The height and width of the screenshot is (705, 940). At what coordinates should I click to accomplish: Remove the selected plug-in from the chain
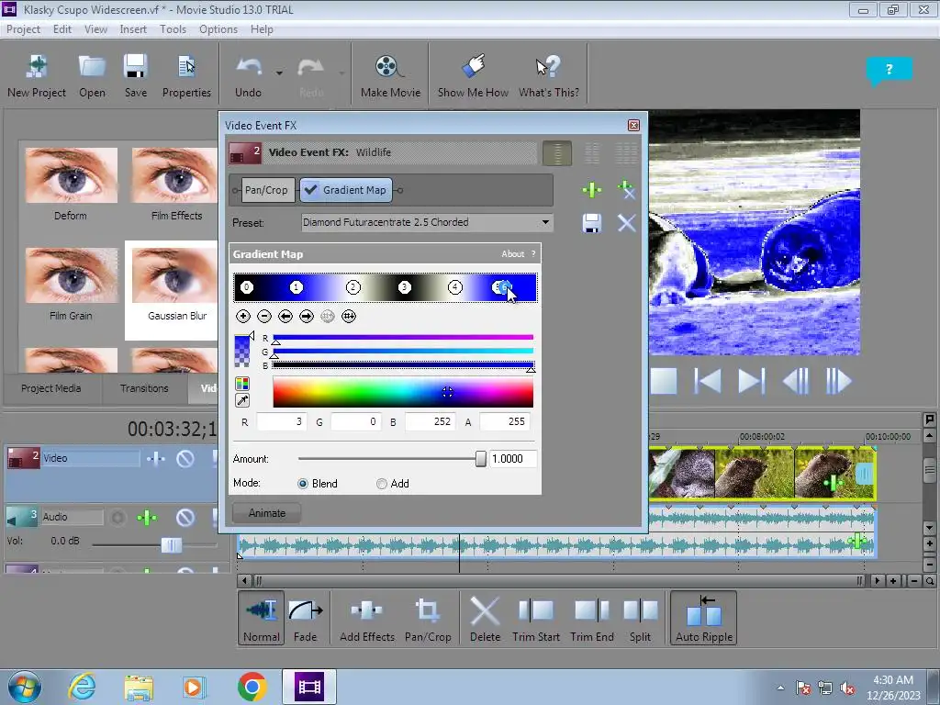pyautogui.click(x=626, y=190)
